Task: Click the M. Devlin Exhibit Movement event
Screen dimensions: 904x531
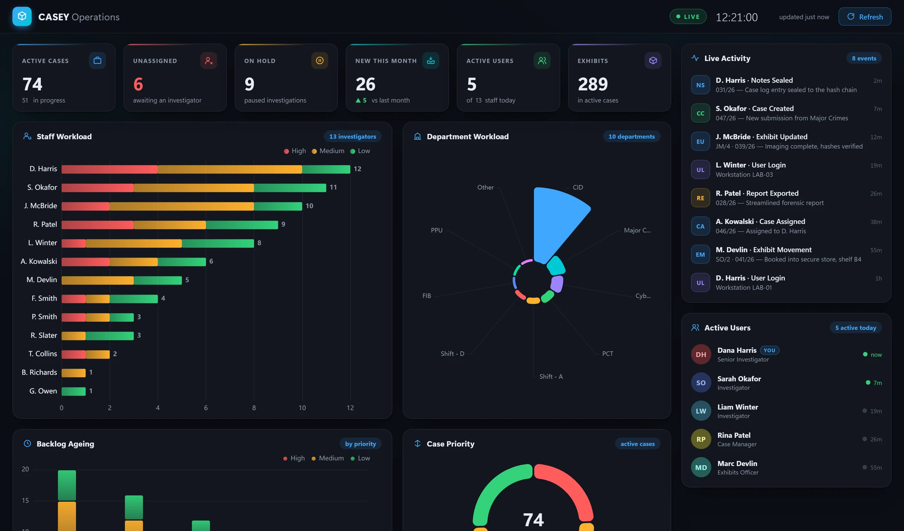Action: [786, 255]
